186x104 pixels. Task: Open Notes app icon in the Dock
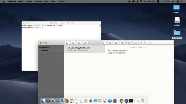pyautogui.click(x=76, y=101)
